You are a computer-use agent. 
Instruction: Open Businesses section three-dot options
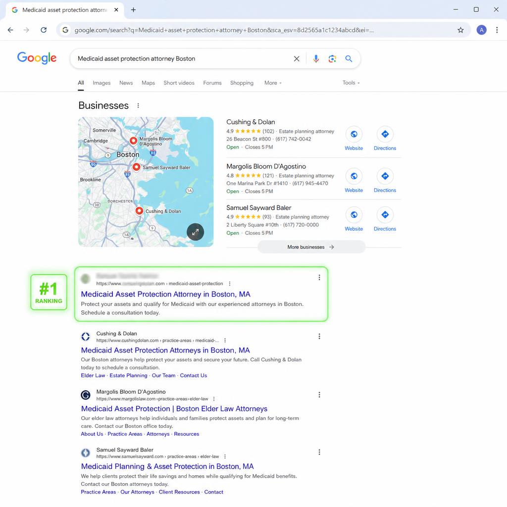pyautogui.click(x=138, y=105)
